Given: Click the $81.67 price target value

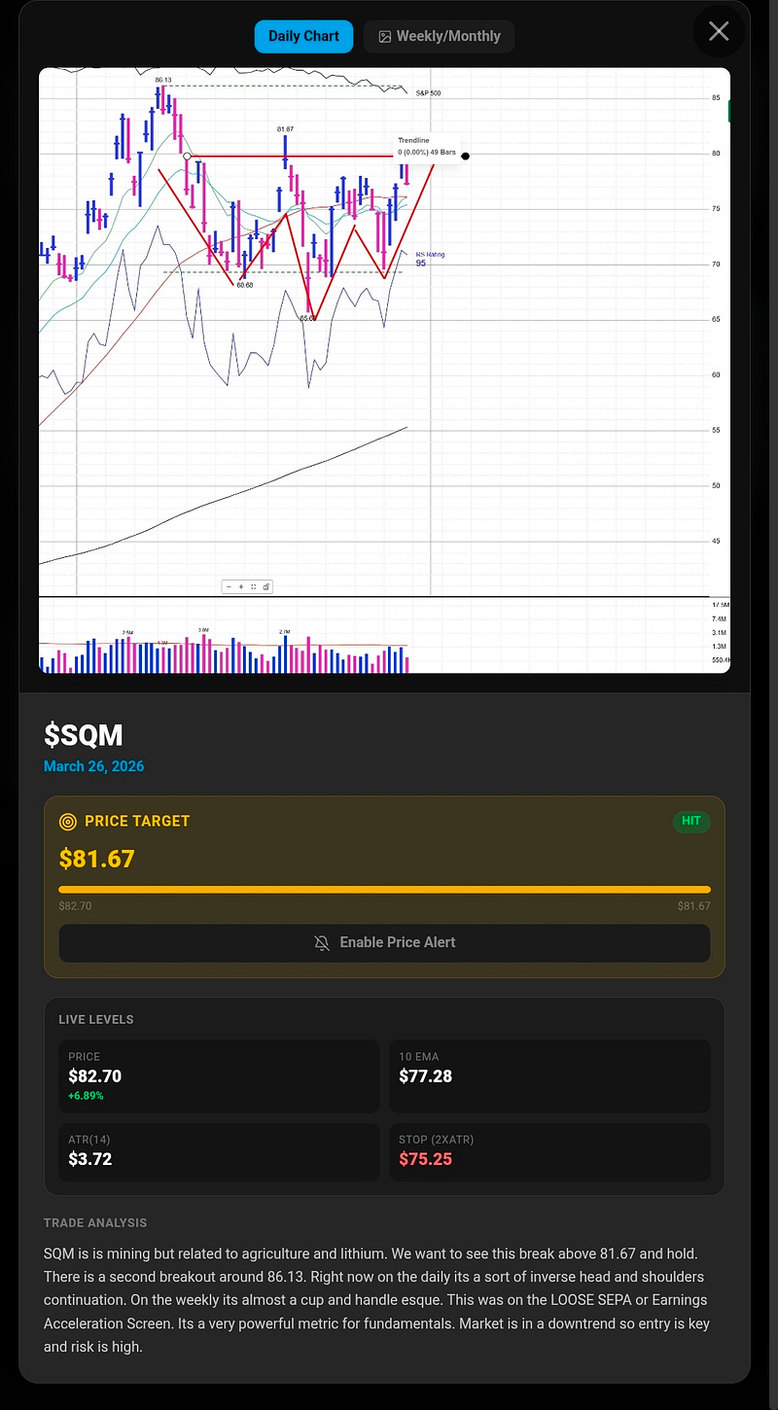Looking at the screenshot, I should click(96, 859).
